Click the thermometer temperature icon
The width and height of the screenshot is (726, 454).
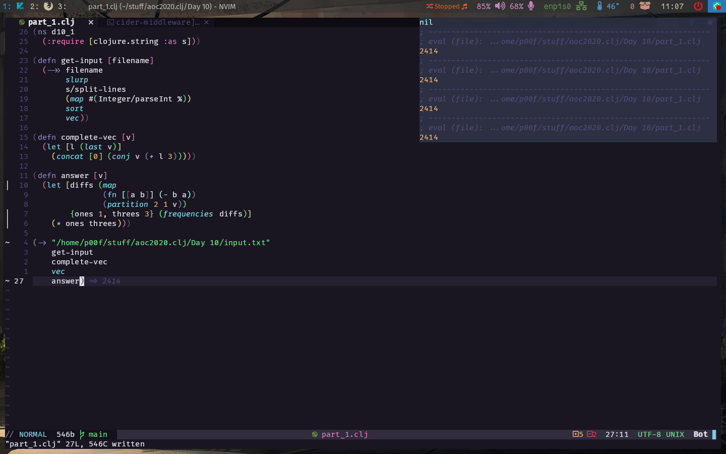599,6
